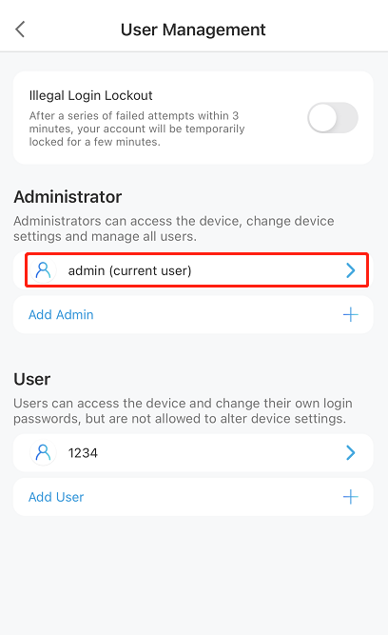The height and width of the screenshot is (635, 388).
Task: Expand user 1234 with its chevron arrow
Action: pos(350,452)
